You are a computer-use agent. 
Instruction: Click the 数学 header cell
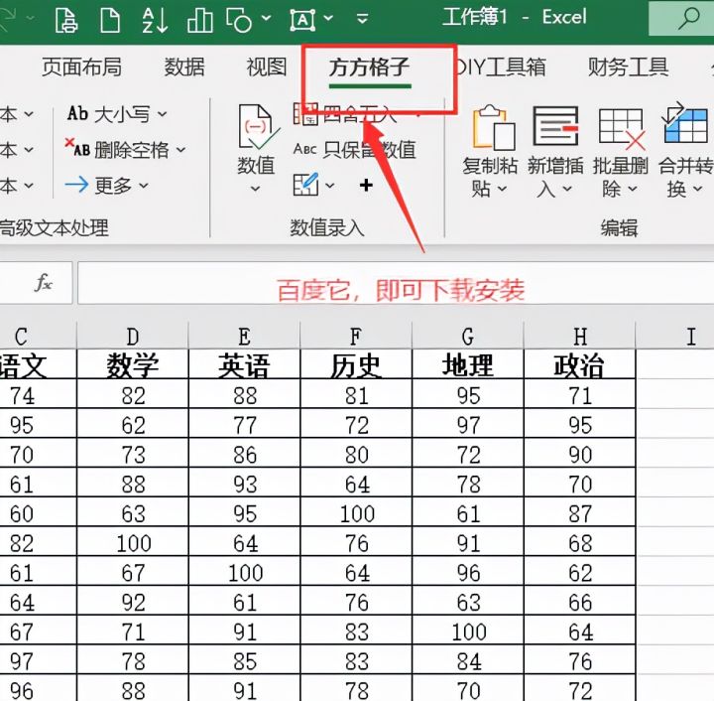pos(133,364)
